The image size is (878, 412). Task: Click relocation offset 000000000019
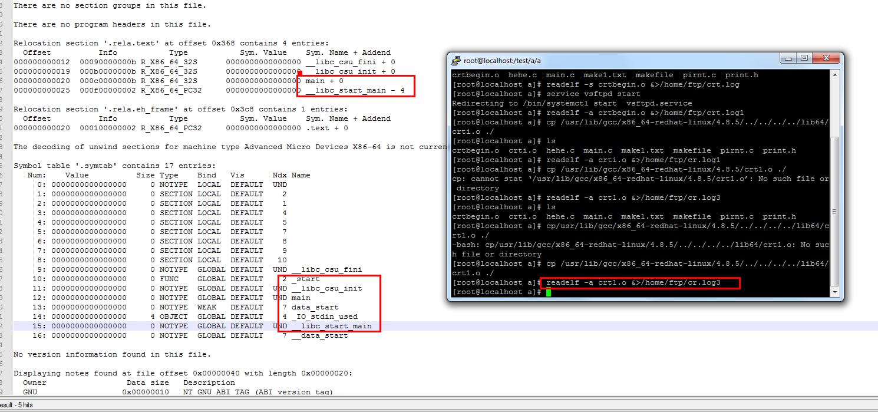pyautogui.click(x=42, y=71)
